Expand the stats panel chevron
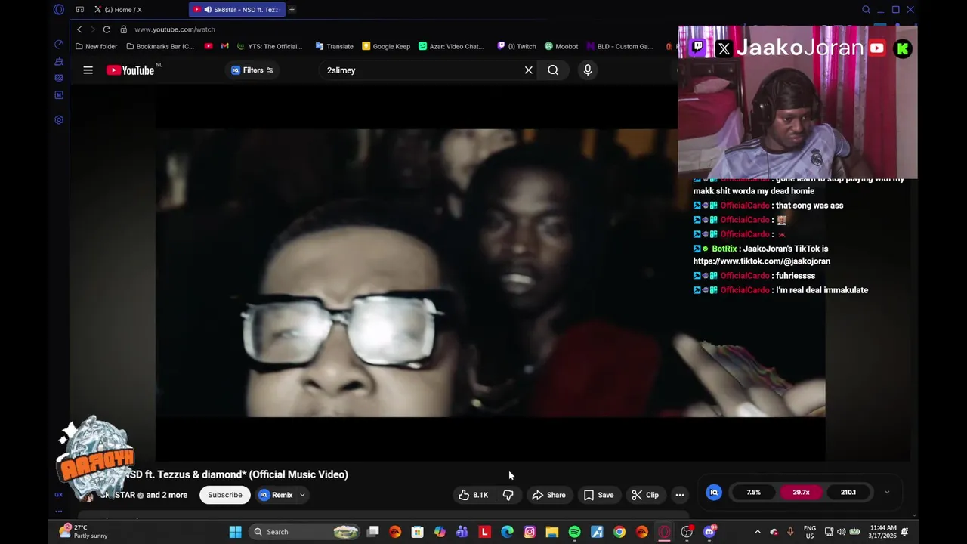Screen dimensions: 967x544 click(887, 493)
